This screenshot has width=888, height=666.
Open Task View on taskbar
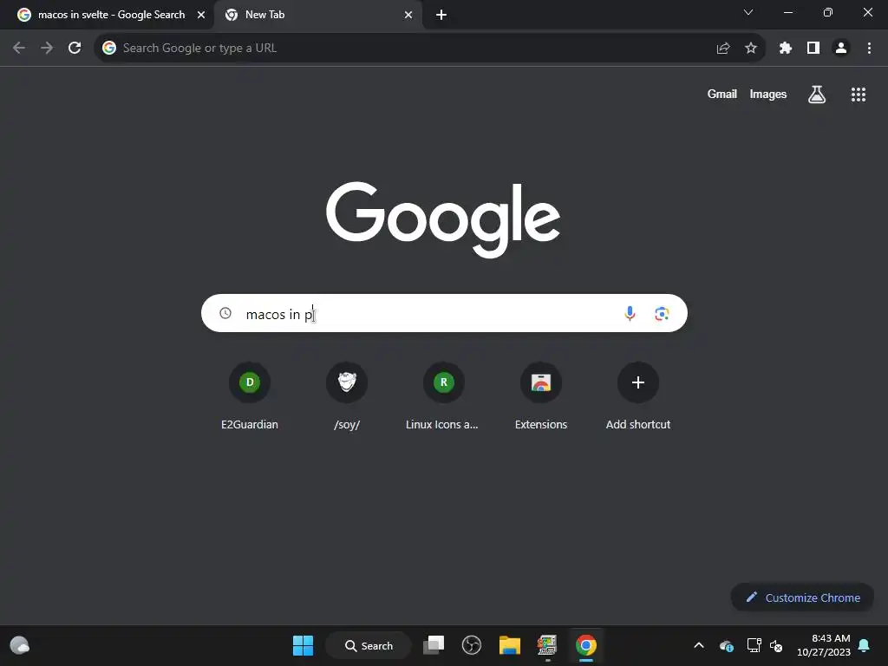tap(434, 645)
